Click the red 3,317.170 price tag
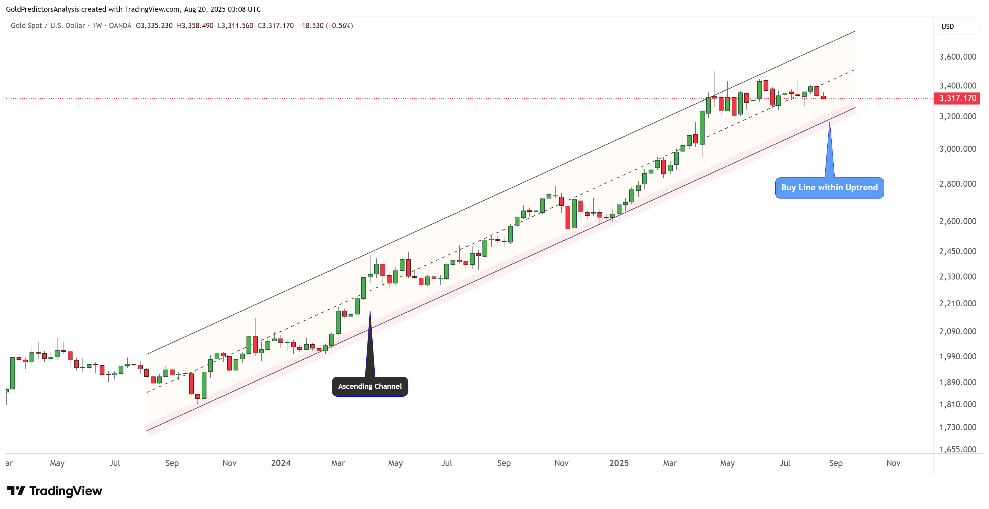The image size is (989, 509). [957, 98]
